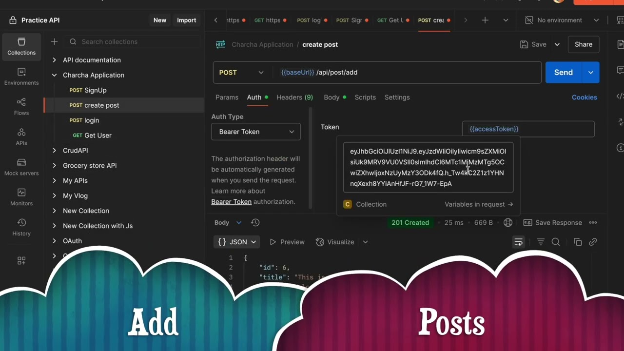Click the Search collections input field
The image size is (624, 351).
pos(133,42)
